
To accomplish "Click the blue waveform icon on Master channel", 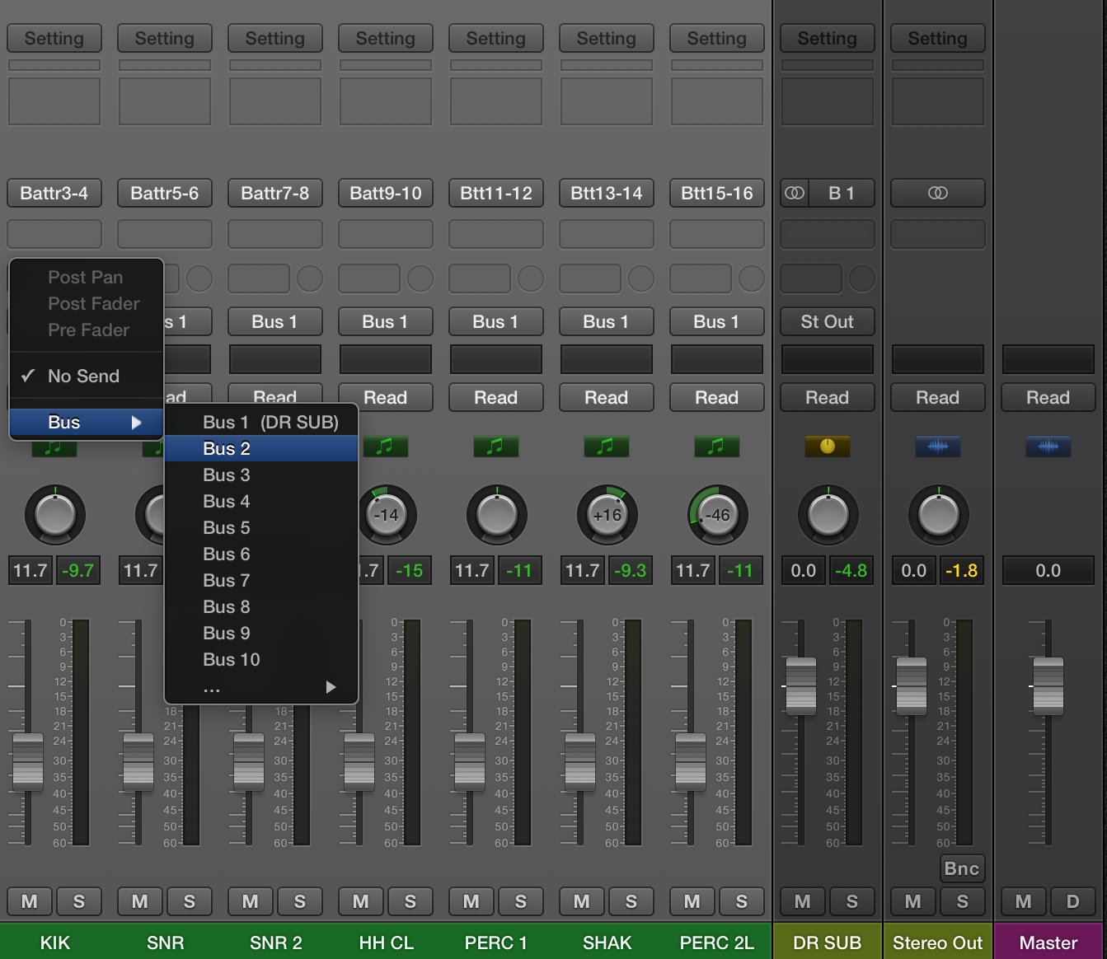I will [x=1048, y=447].
